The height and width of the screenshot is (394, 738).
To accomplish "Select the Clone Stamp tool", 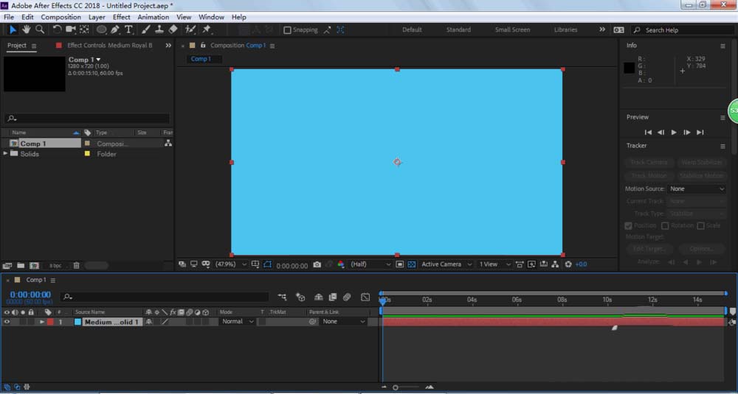I will (159, 29).
